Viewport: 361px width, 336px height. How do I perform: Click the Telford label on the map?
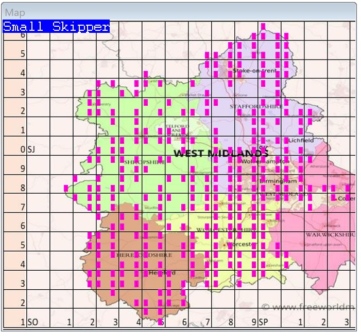[176, 127]
